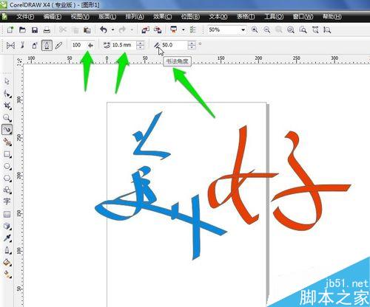The width and height of the screenshot is (370, 307).
Task: Click the green checklist icon beside launcher
Action: [192, 30]
